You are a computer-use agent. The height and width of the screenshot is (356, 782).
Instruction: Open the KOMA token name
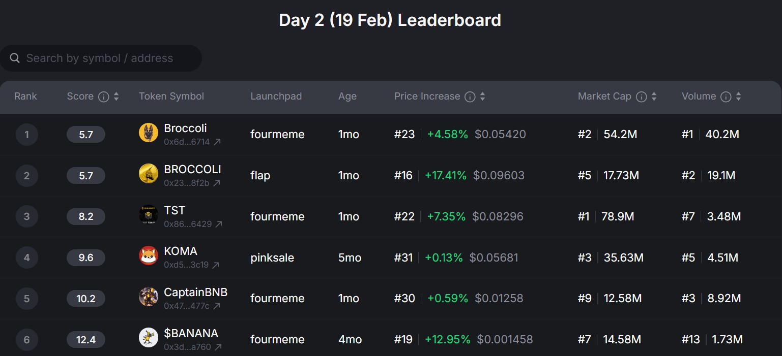point(181,251)
